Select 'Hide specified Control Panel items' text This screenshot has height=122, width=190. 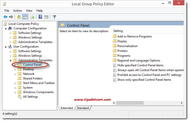pyautogui.click(x=140, y=65)
